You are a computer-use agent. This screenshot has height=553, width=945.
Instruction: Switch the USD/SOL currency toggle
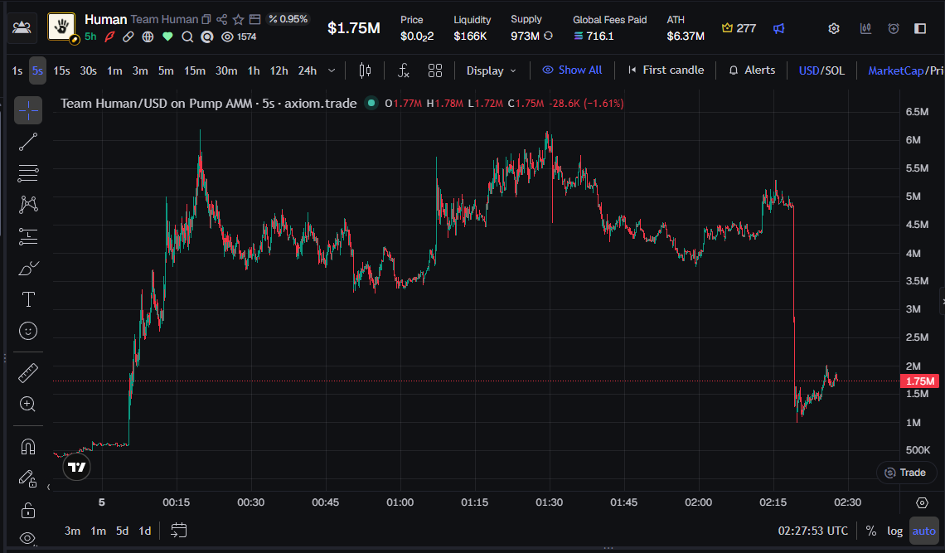coord(821,70)
